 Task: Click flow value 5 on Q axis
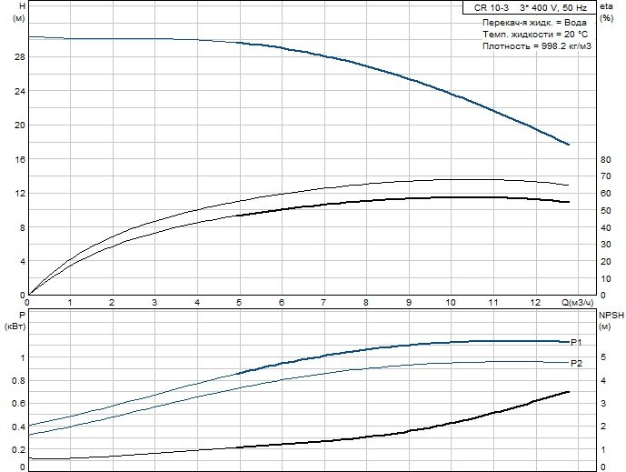[239, 303]
